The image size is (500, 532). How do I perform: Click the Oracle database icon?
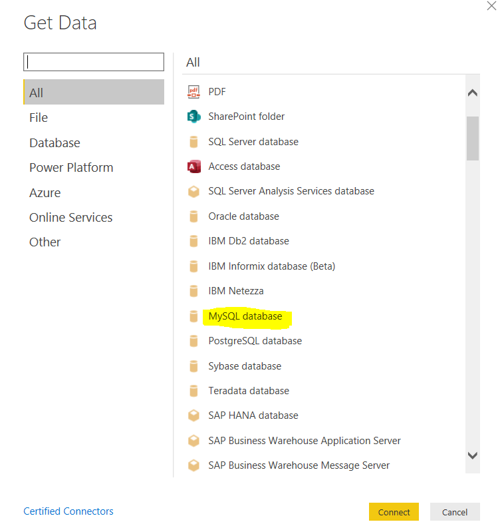193,216
